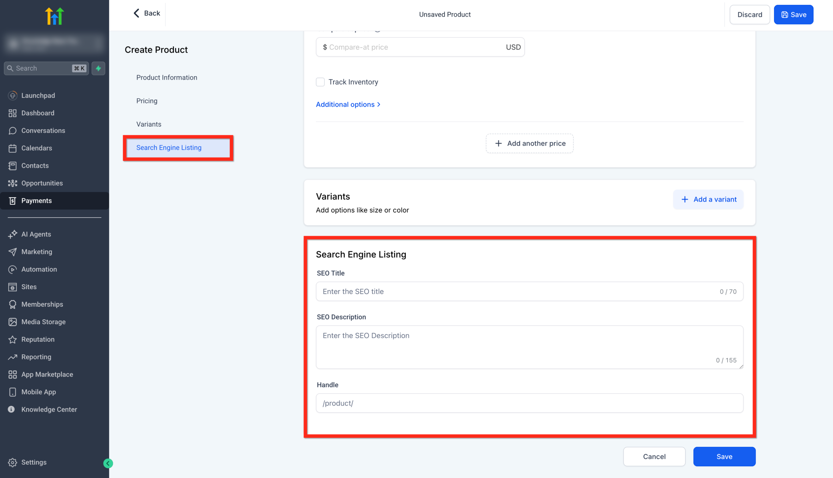833x478 pixels.
Task: Click Back to return to products list
Action: coord(145,13)
